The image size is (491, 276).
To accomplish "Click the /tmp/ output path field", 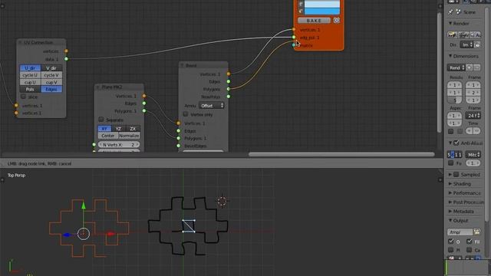I will 460,232.
